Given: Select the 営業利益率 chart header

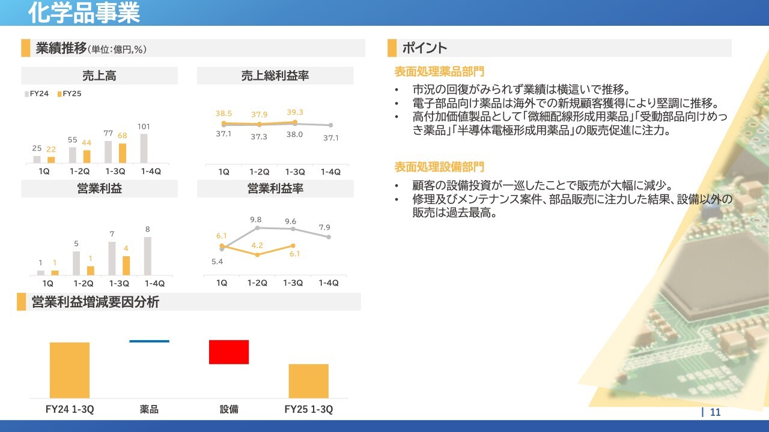Looking at the screenshot, I should click(x=275, y=188).
